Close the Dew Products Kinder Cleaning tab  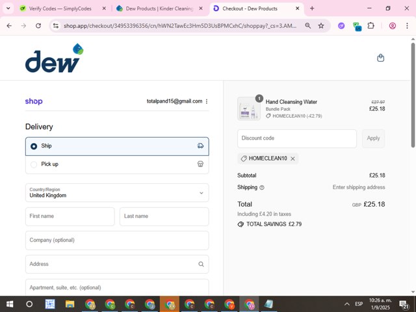coord(201,8)
